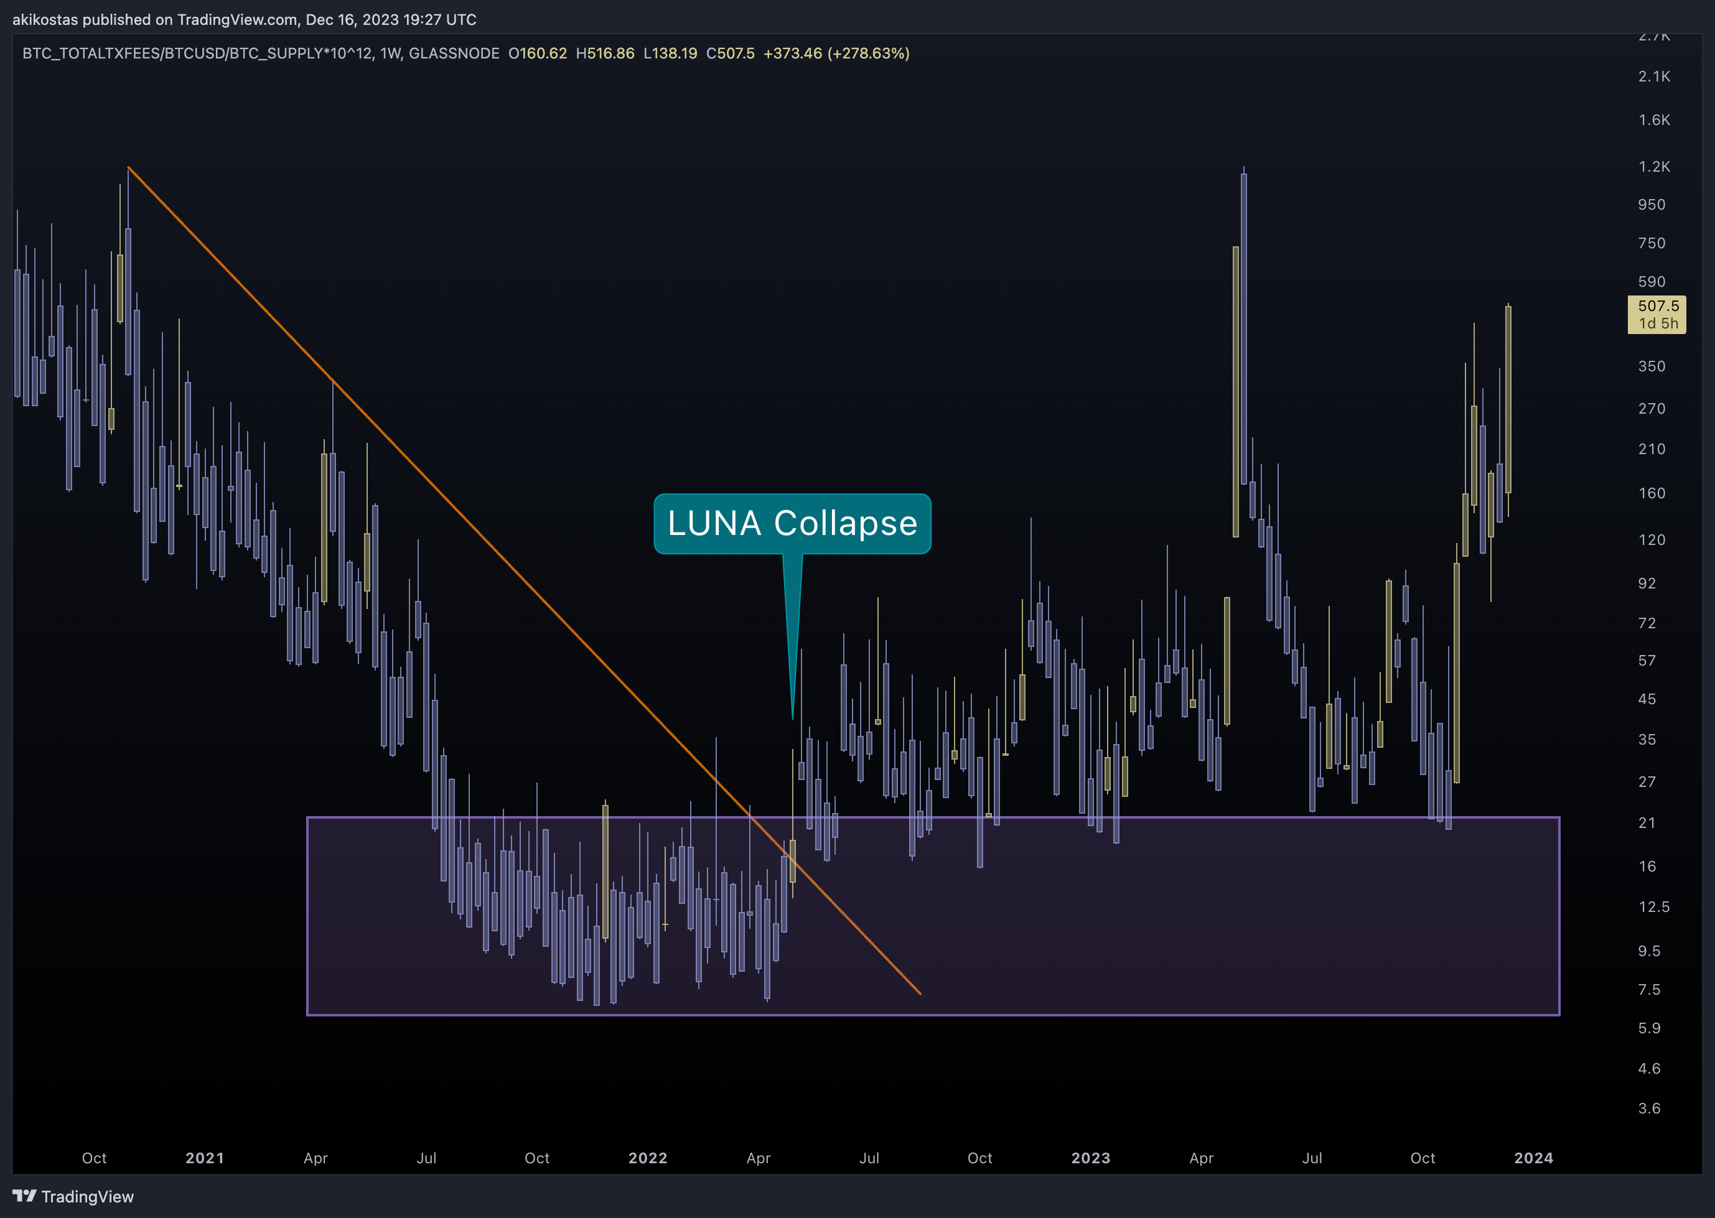Click the 507.5 current price tag
Screen dimensions: 1715x1218
click(1657, 314)
